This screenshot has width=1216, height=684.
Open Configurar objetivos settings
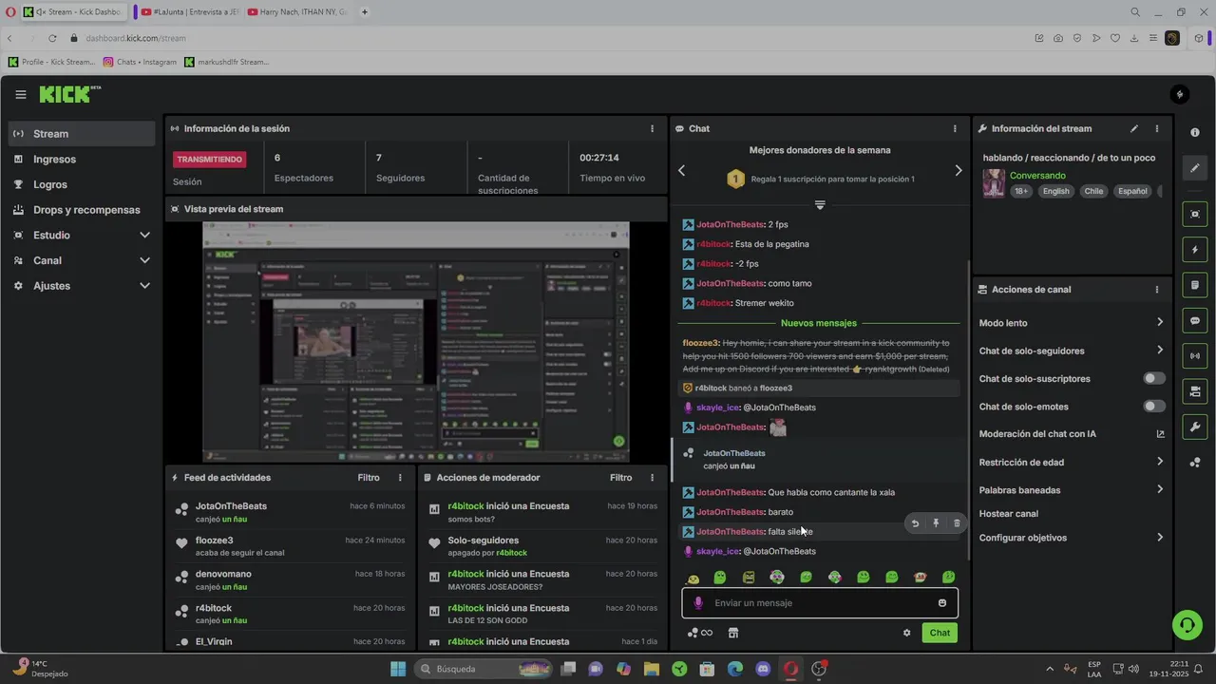(x=1072, y=538)
